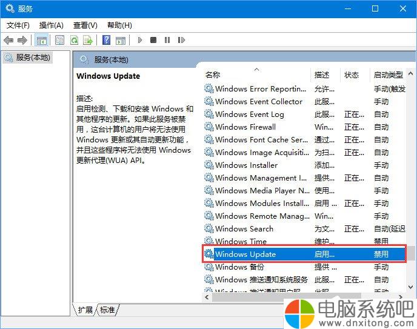This screenshot has width=417, height=329.
Task: Click gear icon of Windows Firewall row
Action: point(209,127)
